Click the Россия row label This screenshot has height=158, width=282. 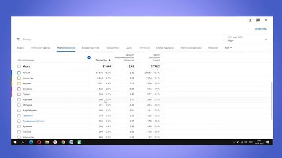(26, 73)
